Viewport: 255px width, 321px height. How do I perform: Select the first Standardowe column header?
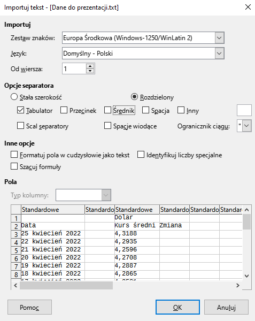53,210
